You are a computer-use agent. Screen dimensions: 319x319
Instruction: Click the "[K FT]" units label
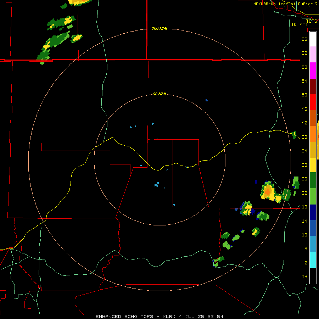(300, 24)
